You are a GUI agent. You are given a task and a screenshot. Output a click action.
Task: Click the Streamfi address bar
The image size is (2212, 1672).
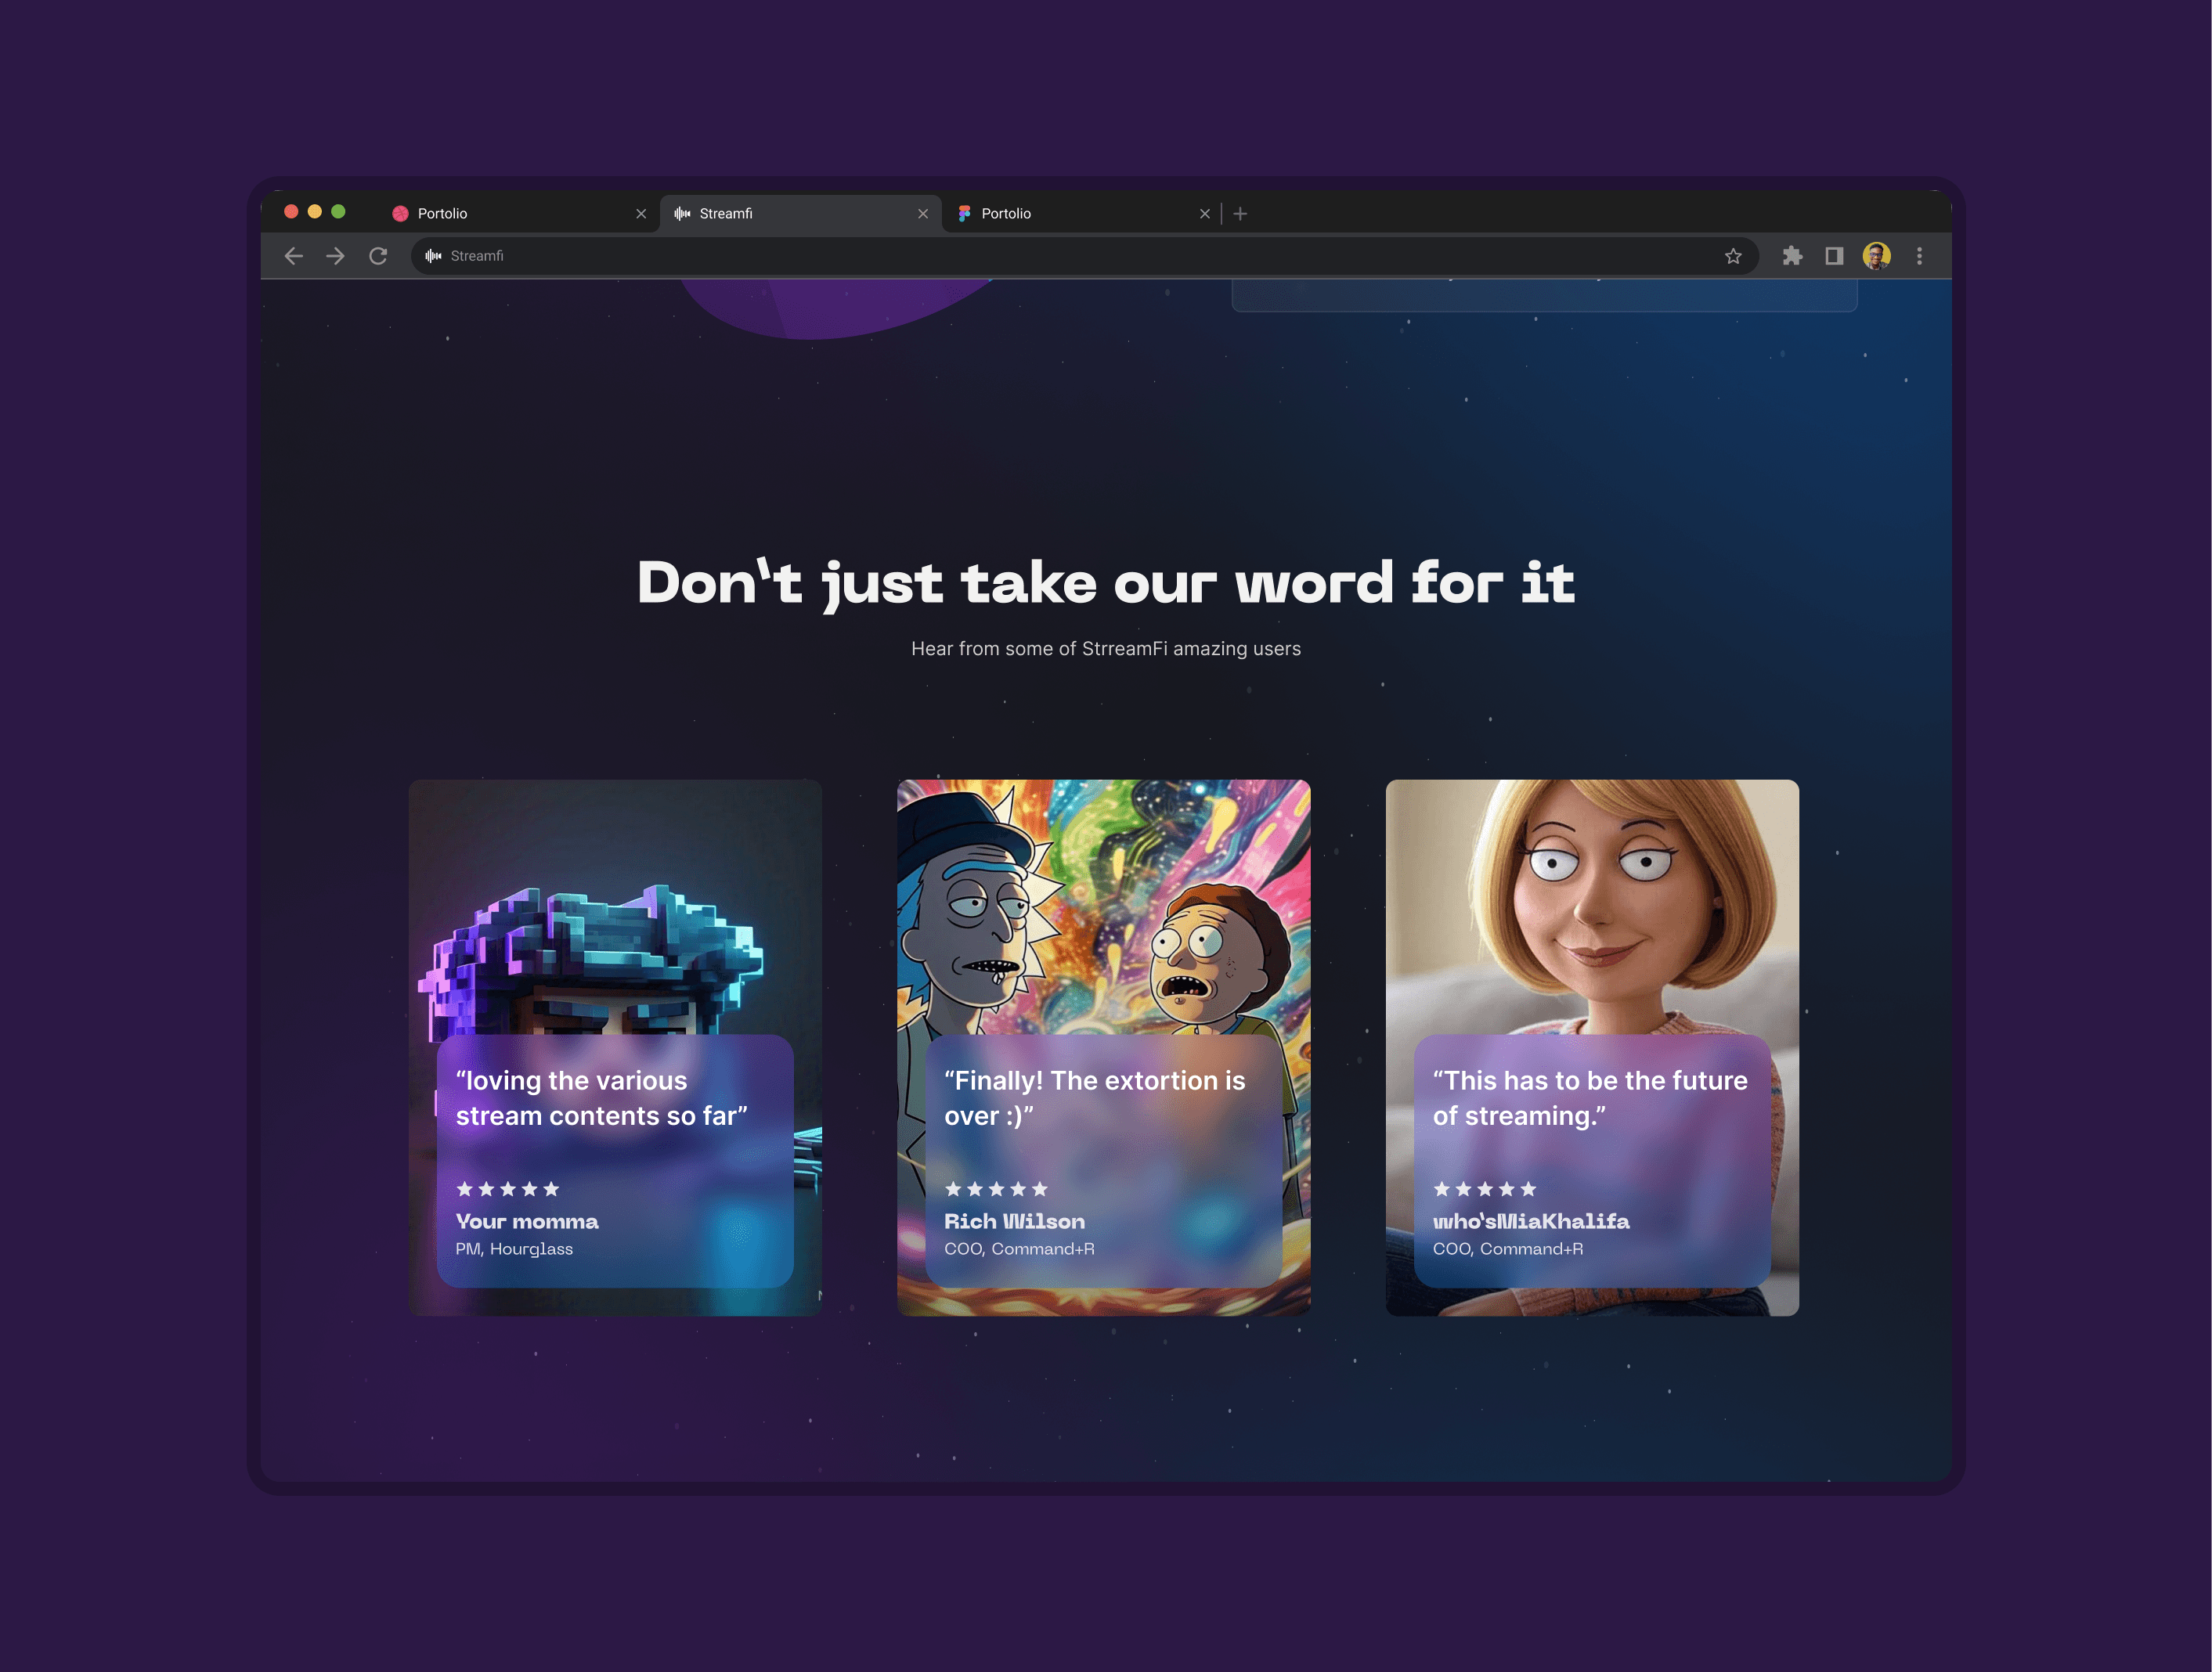pos(1085,256)
